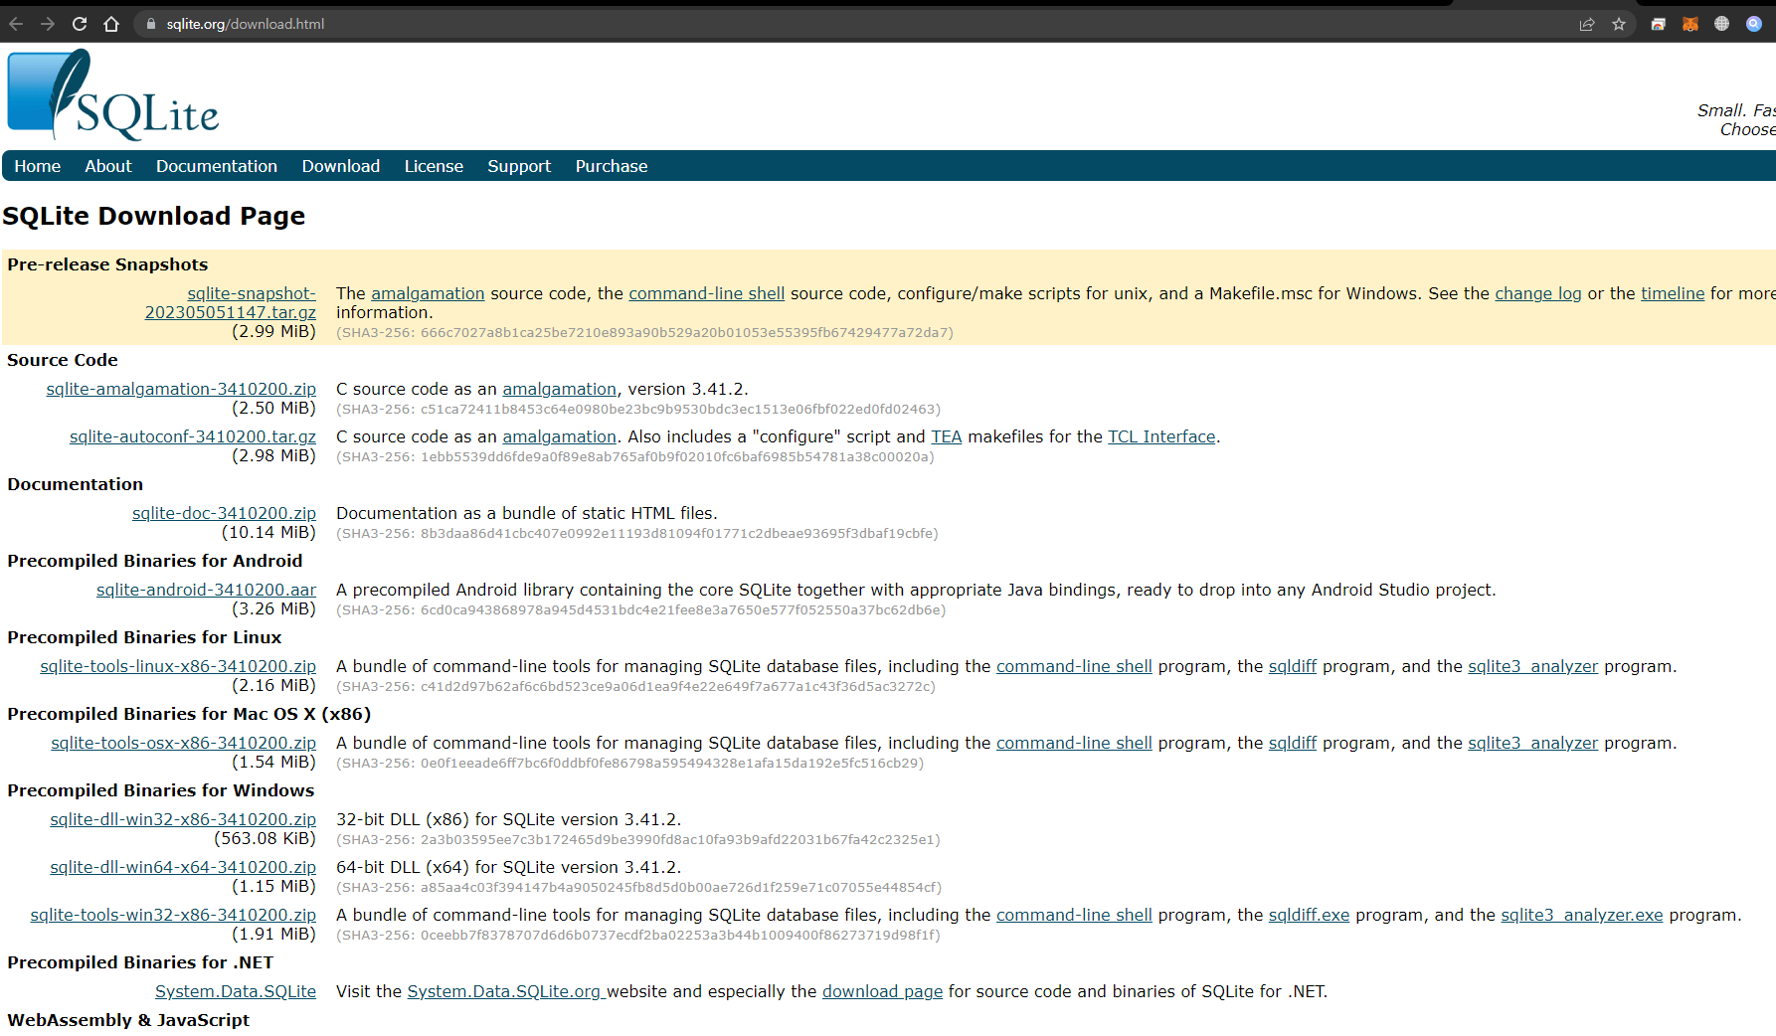
Task: Open the MetaMask fox extension icon
Action: [1689, 24]
